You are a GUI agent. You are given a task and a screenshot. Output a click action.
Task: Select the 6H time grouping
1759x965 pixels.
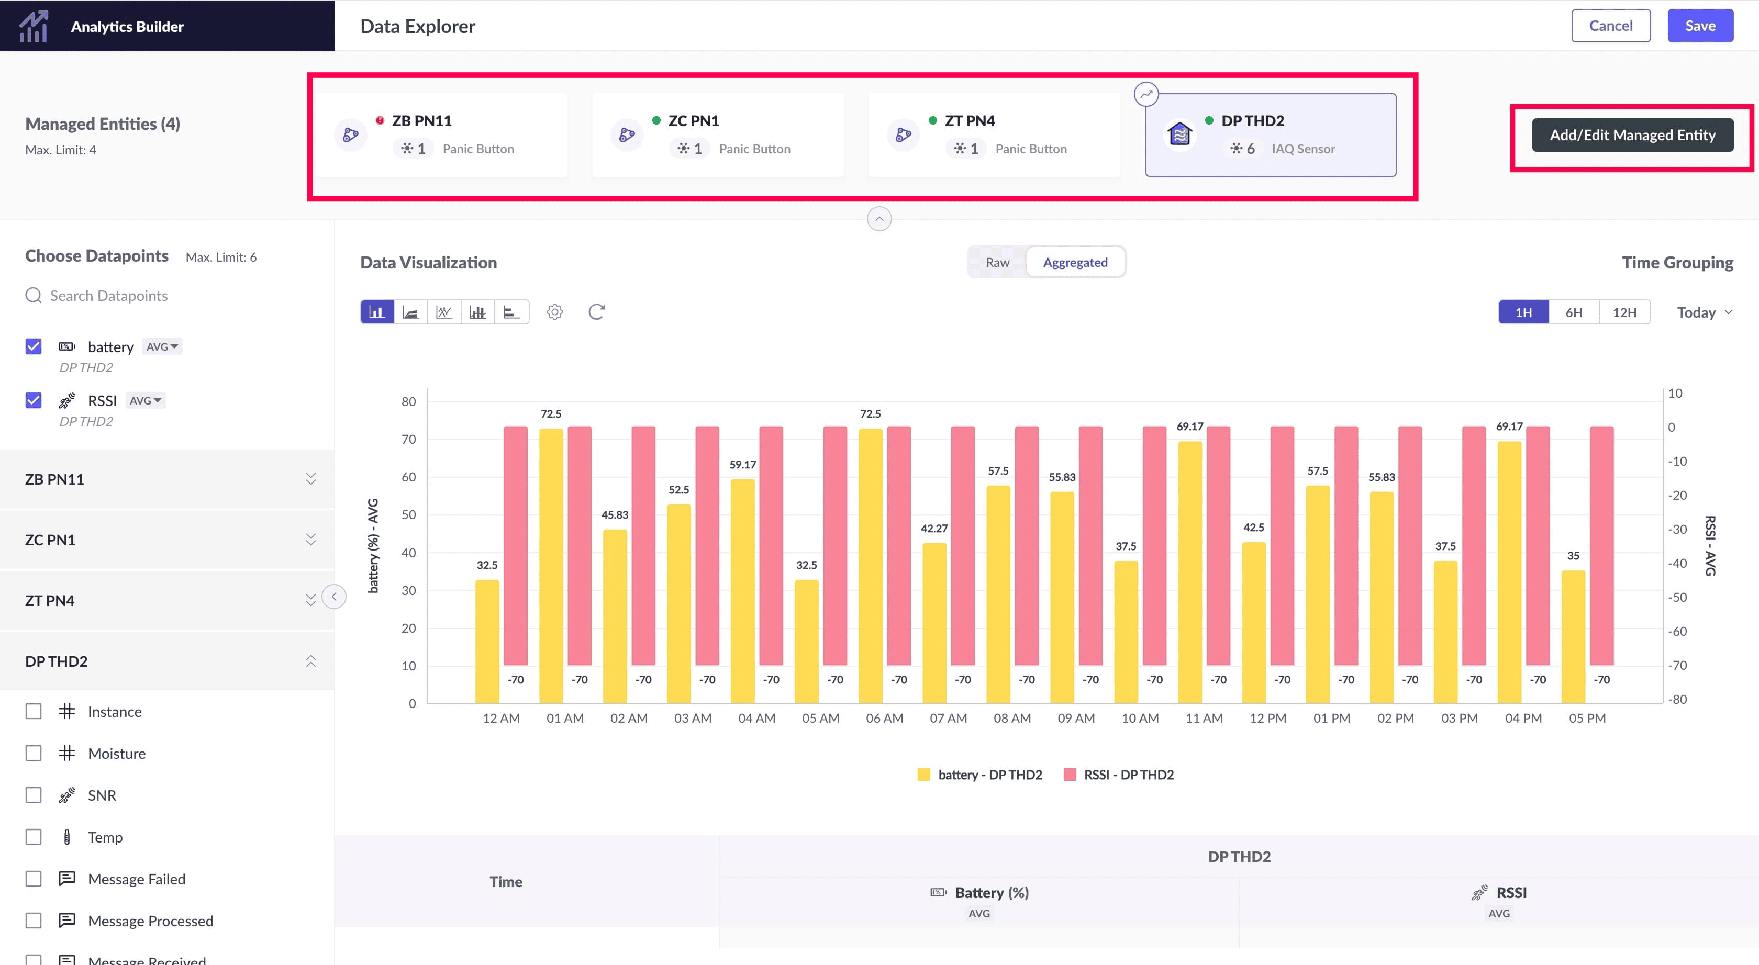point(1573,312)
